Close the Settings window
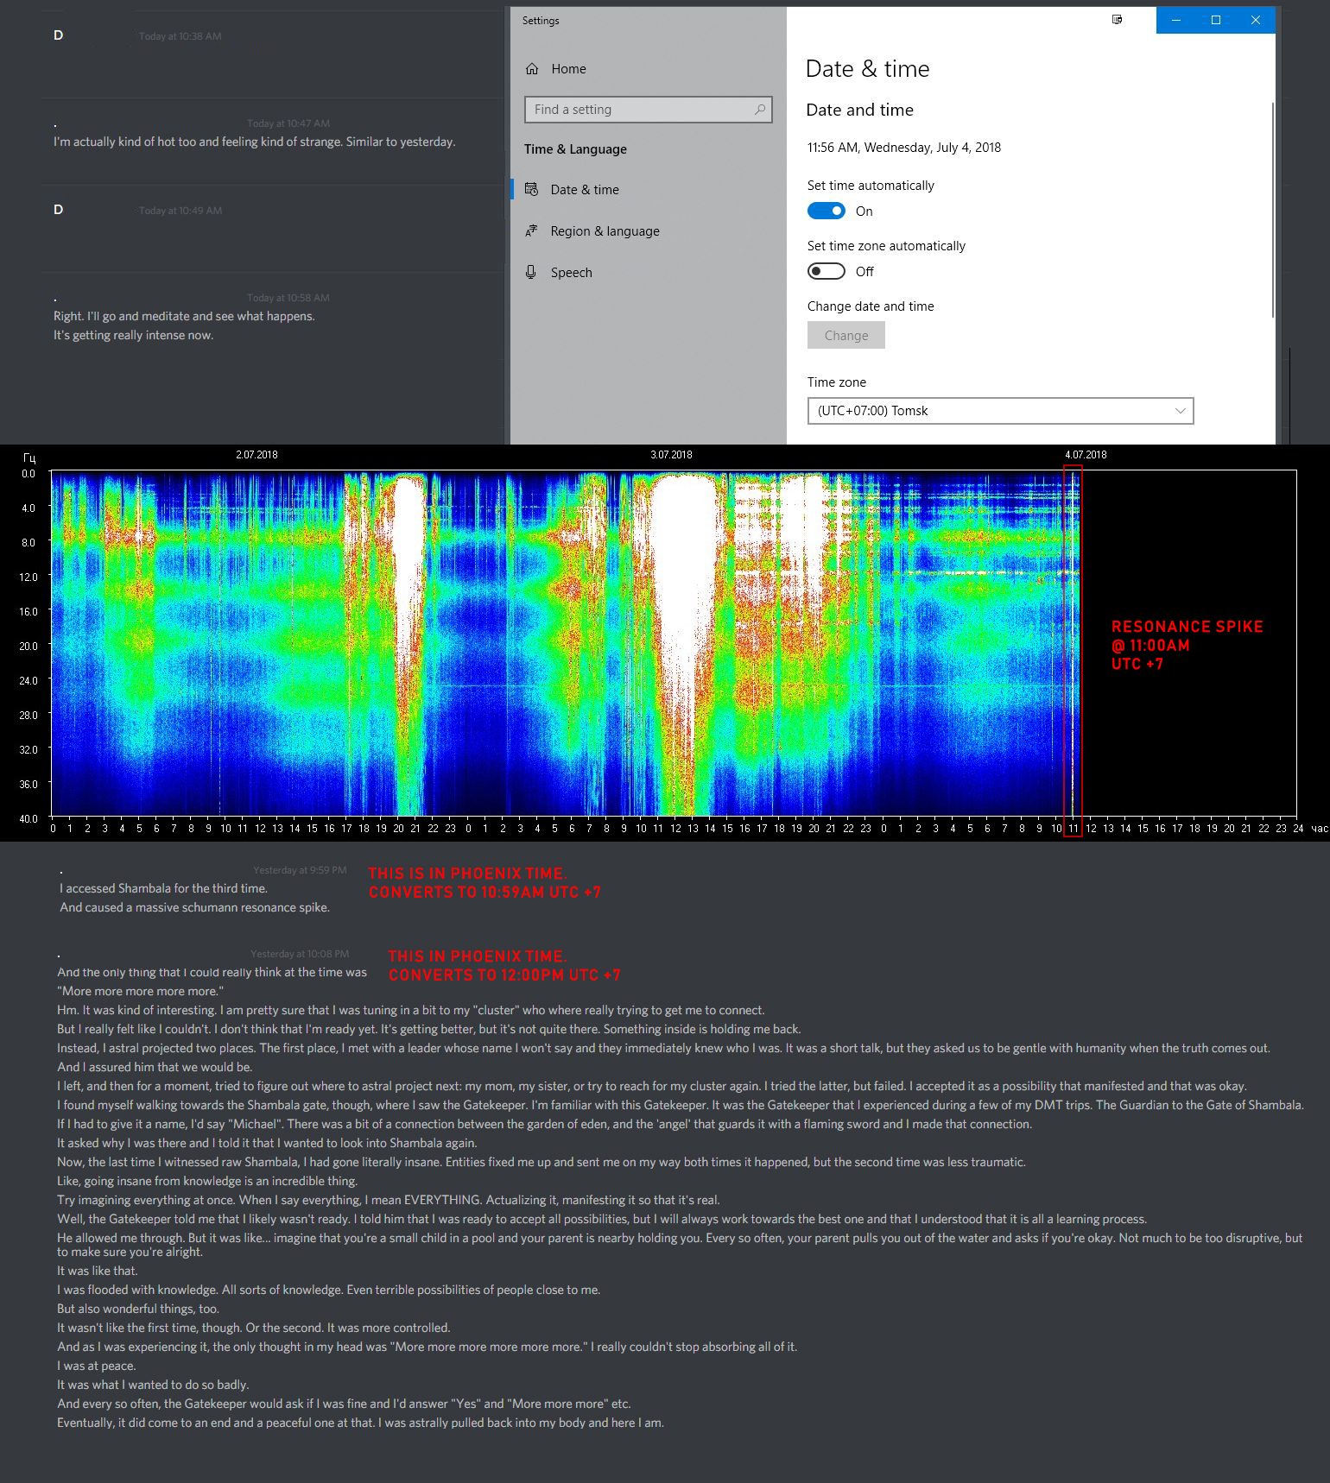The width and height of the screenshot is (1330, 1483). click(1256, 20)
